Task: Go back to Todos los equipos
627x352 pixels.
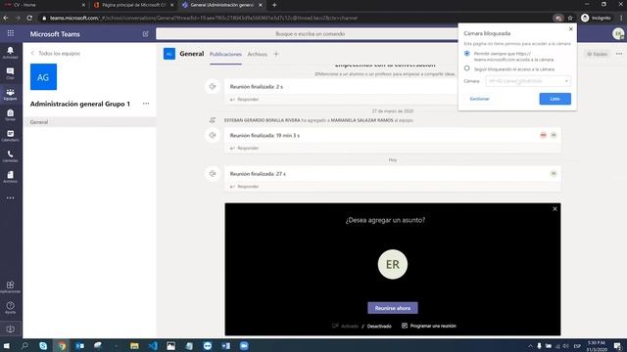Action: pos(55,53)
